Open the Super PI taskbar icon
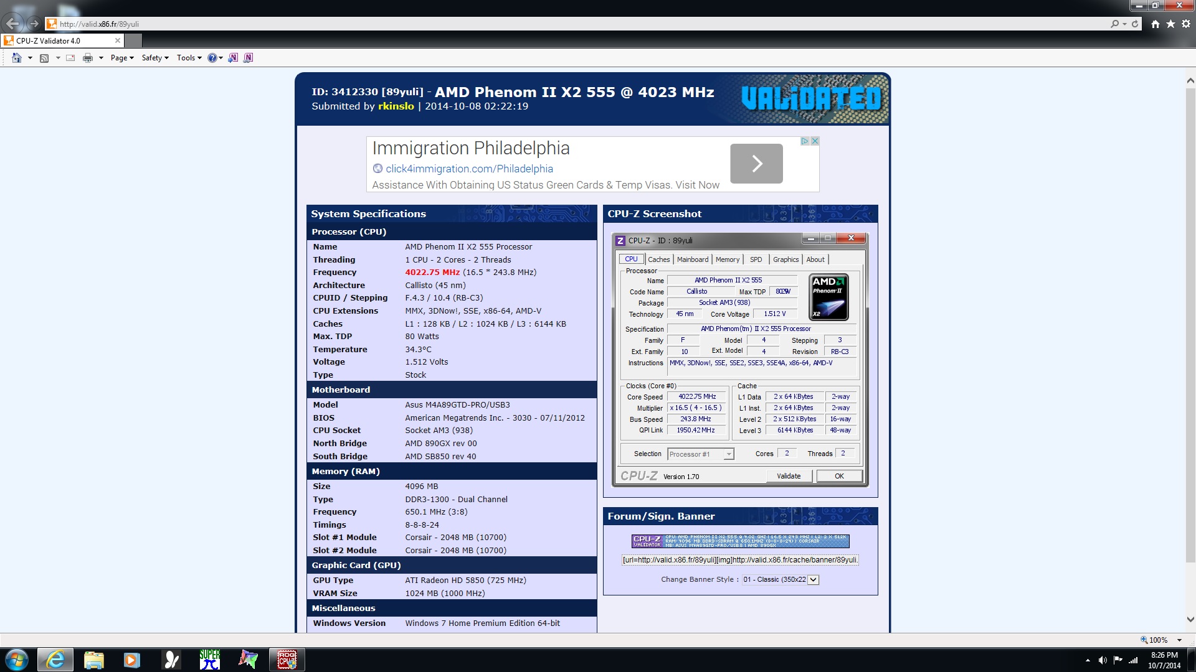The height and width of the screenshot is (672, 1196). [x=210, y=660]
